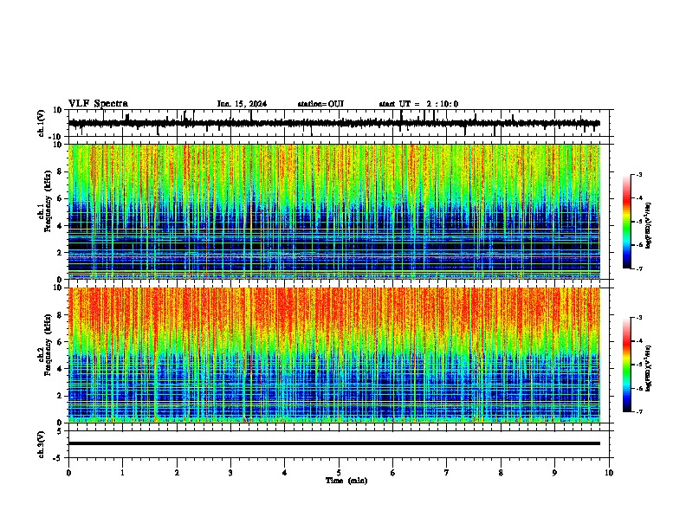Screen dimensions: 686x530
Task: Click time axis tick label "4" at bottom
Action: (x=285, y=473)
